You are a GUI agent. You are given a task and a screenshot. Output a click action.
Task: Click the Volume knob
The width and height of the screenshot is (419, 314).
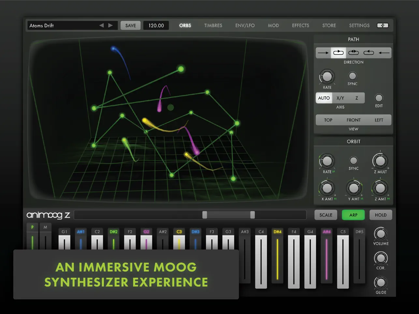(381, 234)
